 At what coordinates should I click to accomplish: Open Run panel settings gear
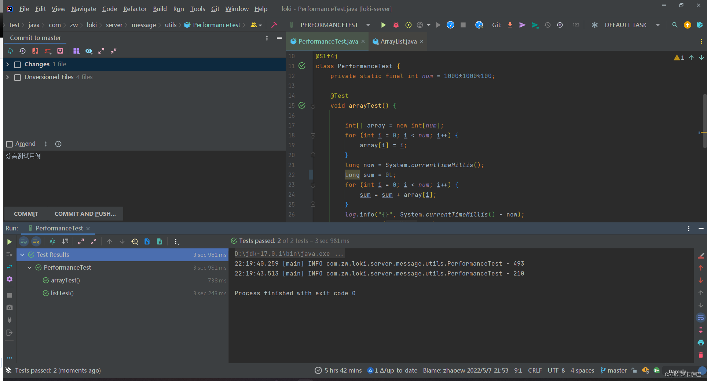tap(10, 279)
